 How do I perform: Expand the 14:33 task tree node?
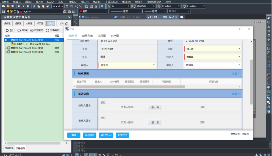click(x=6, y=48)
